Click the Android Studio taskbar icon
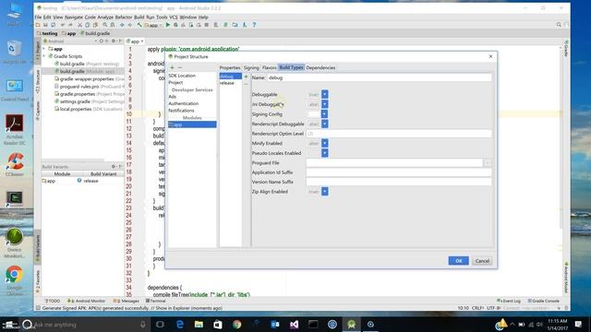This screenshot has width=591, height=332. [x=351, y=324]
